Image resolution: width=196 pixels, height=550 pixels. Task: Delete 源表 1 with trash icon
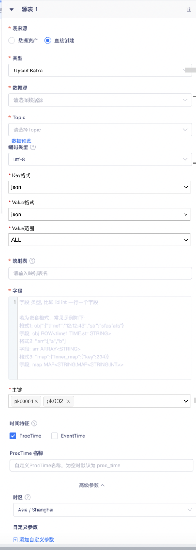click(189, 9)
